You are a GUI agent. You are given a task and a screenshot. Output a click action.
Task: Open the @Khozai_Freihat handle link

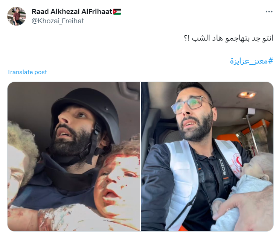[58, 21]
